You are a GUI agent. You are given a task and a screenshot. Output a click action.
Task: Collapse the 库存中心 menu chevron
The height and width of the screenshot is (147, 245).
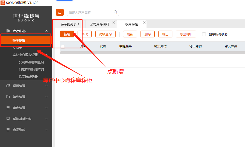point(46,31)
